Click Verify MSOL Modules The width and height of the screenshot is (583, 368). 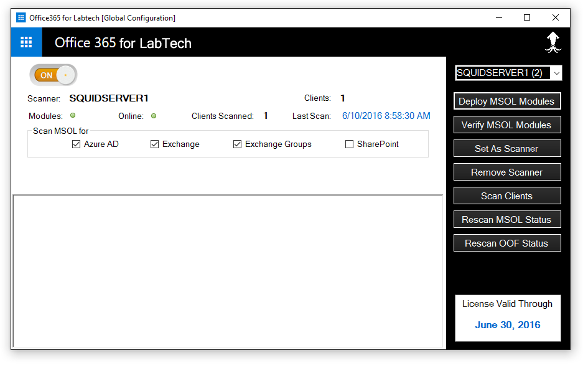point(507,125)
